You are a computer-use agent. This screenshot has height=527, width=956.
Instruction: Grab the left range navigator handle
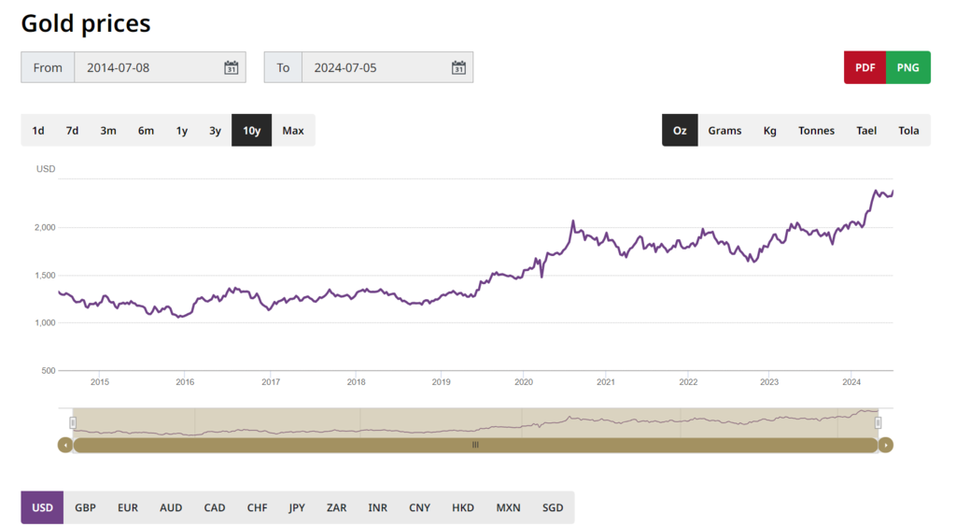coord(73,423)
